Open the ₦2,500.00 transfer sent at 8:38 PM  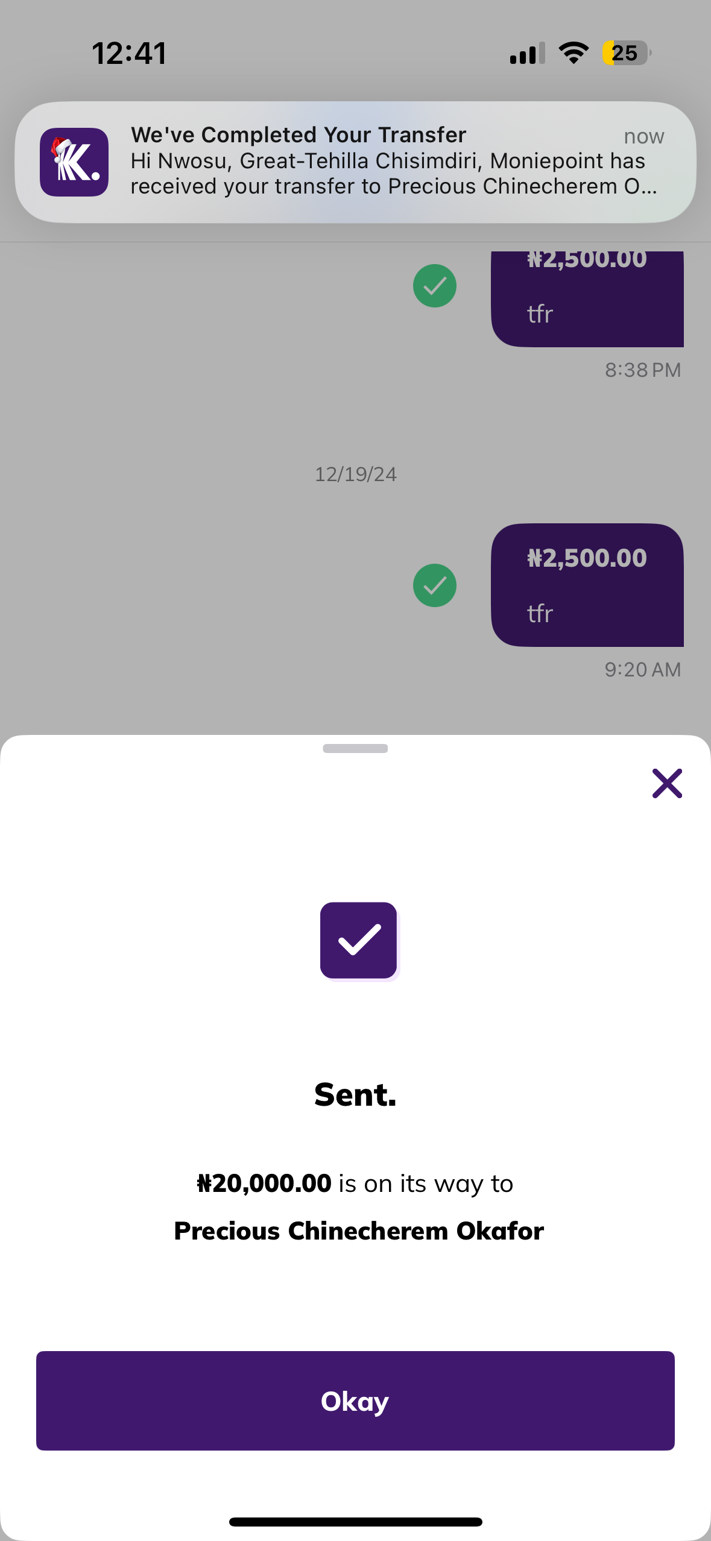(x=587, y=298)
